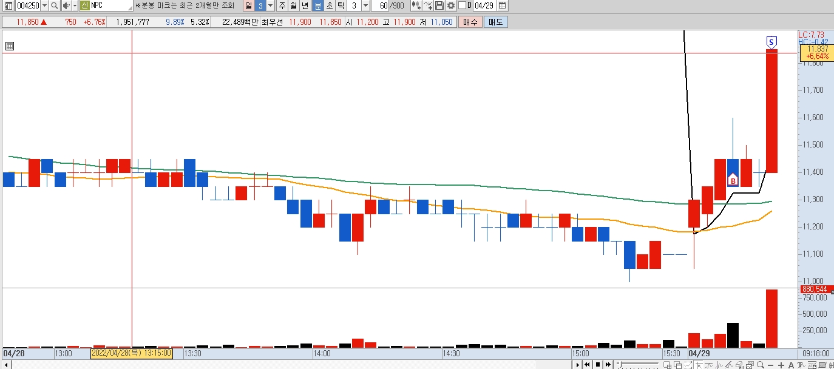Click the NPC stock name field
This screenshot has width=834, height=369.
111,5
